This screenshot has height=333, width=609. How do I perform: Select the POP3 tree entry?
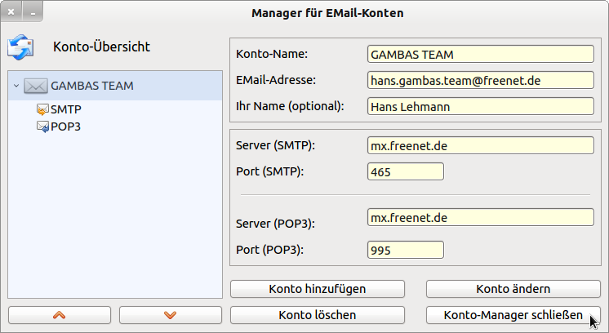66,127
